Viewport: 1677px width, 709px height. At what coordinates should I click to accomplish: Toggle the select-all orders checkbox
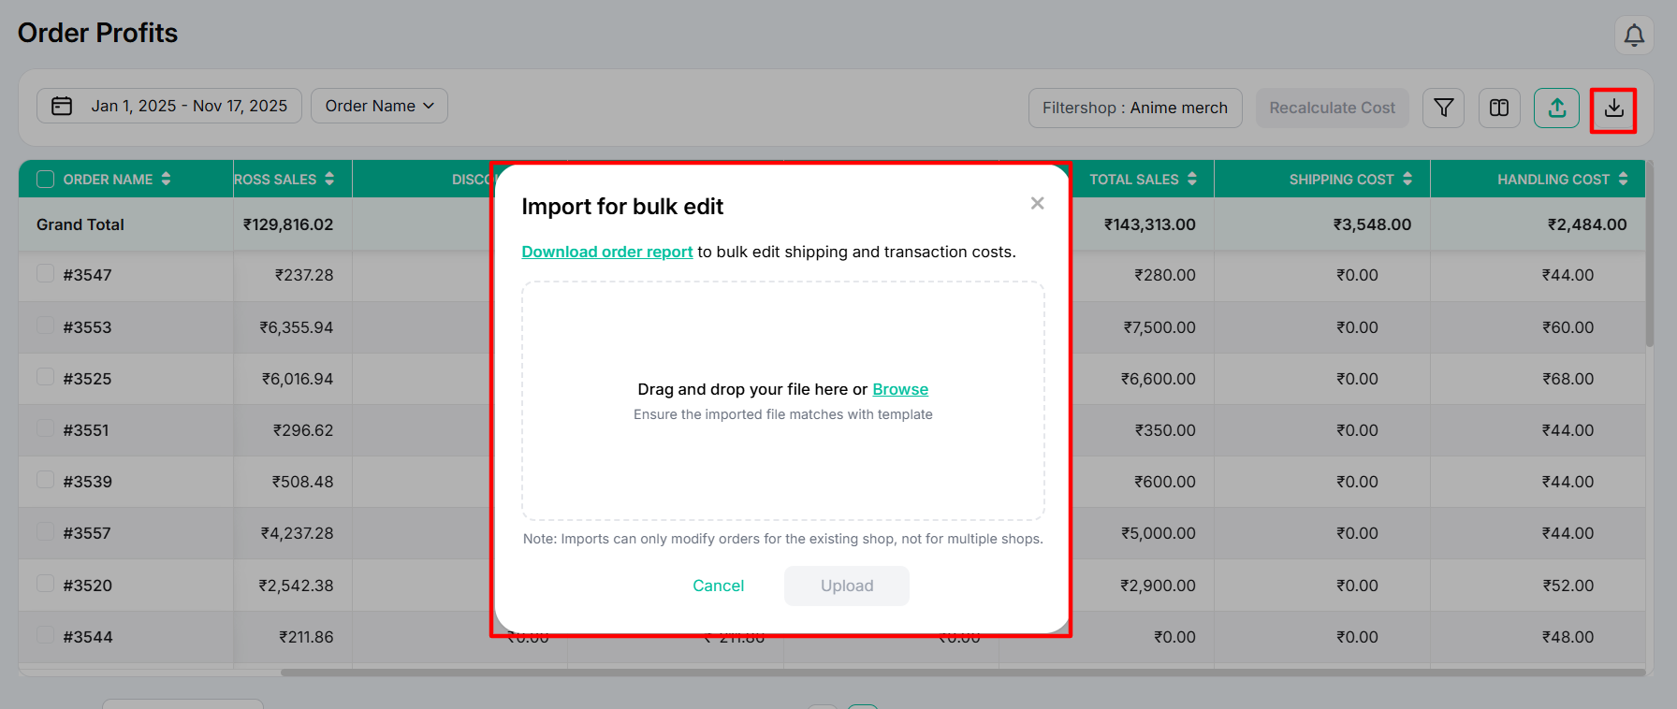point(45,179)
